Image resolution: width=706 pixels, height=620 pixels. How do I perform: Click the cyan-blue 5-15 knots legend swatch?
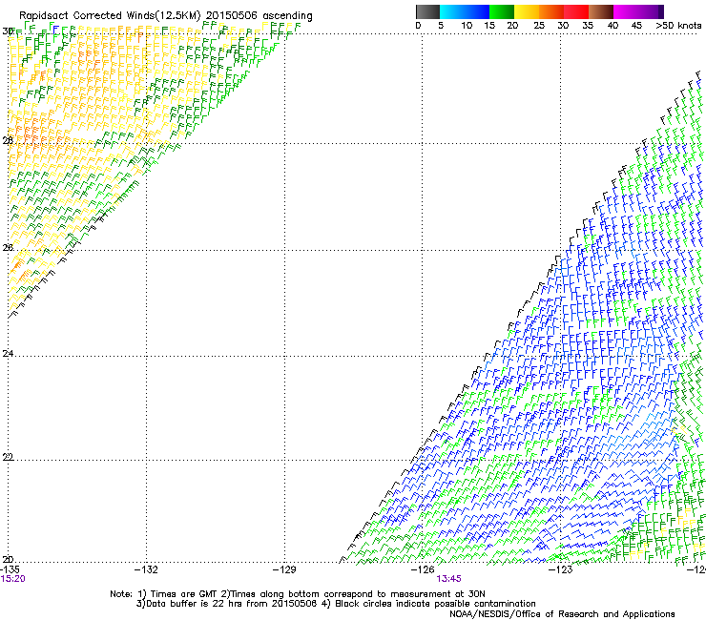tap(465, 11)
